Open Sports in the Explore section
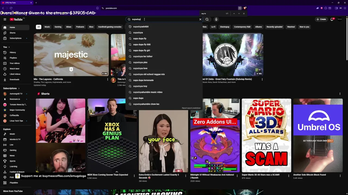Viewport: 348px width, 195px height. coord(15,161)
